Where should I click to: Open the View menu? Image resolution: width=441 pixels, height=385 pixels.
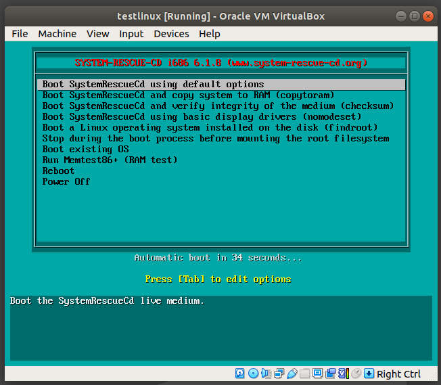97,34
